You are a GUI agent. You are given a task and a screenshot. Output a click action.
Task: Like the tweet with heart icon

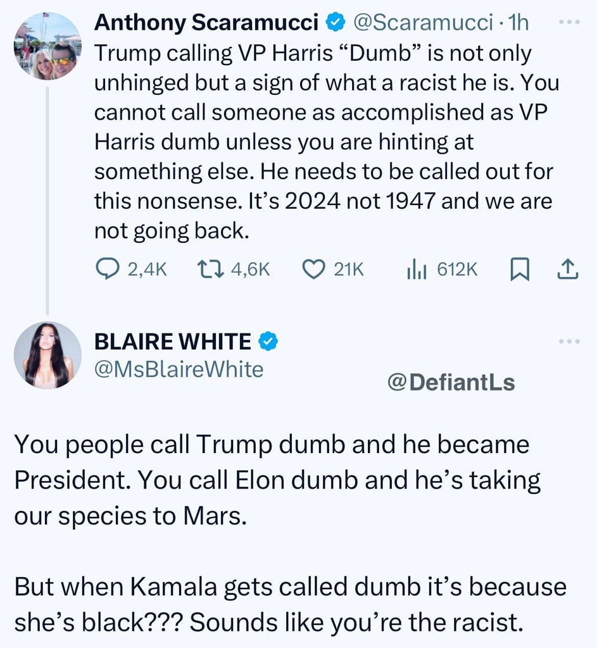pyautogui.click(x=312, y=270)
